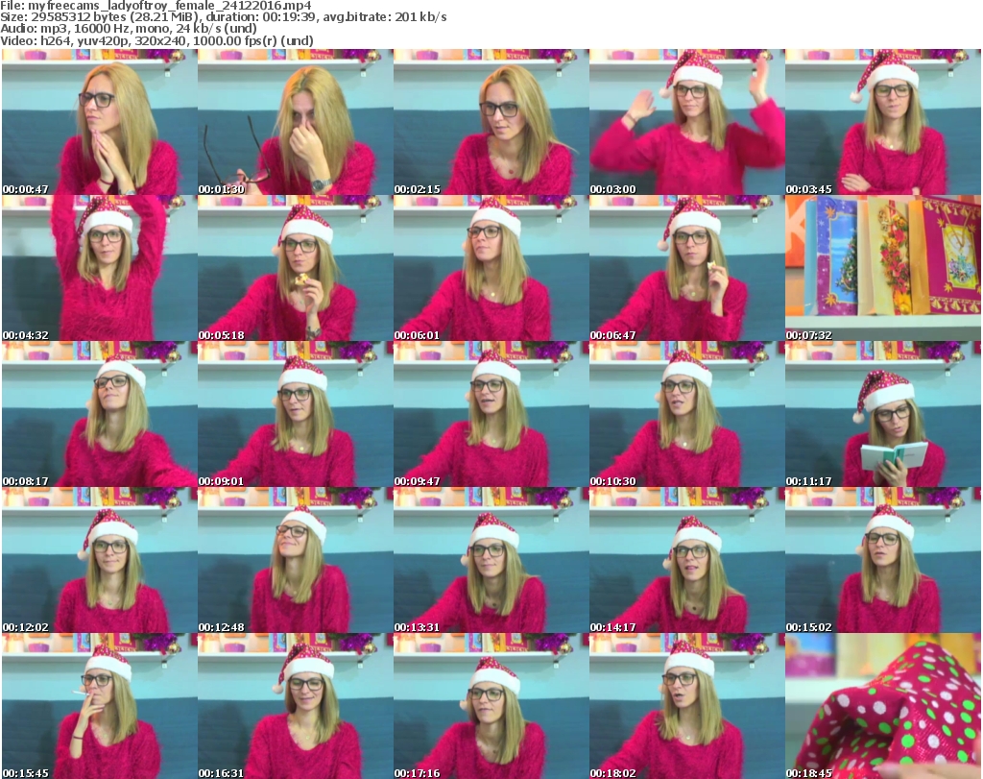Open the thumbnail at 00:04:32
The height and width of the screenshot is (779, 983).
[x=99, y=268]
